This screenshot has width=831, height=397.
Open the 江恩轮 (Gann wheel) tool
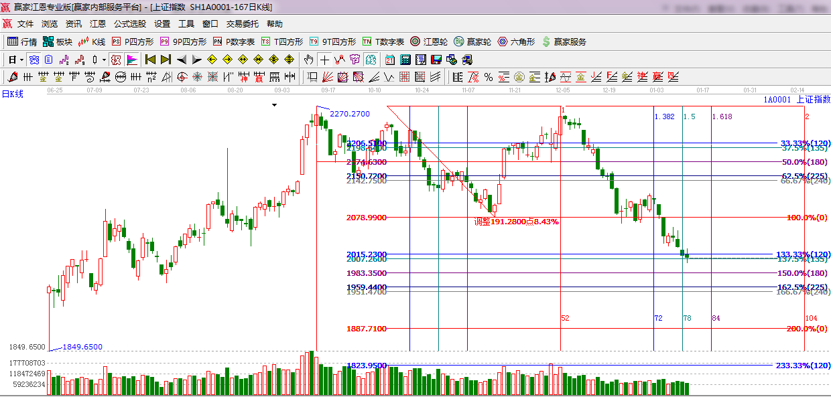coord(430,42)
